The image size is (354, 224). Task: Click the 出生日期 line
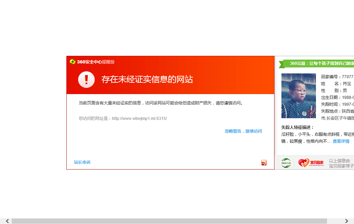click(x=337, y=98)
